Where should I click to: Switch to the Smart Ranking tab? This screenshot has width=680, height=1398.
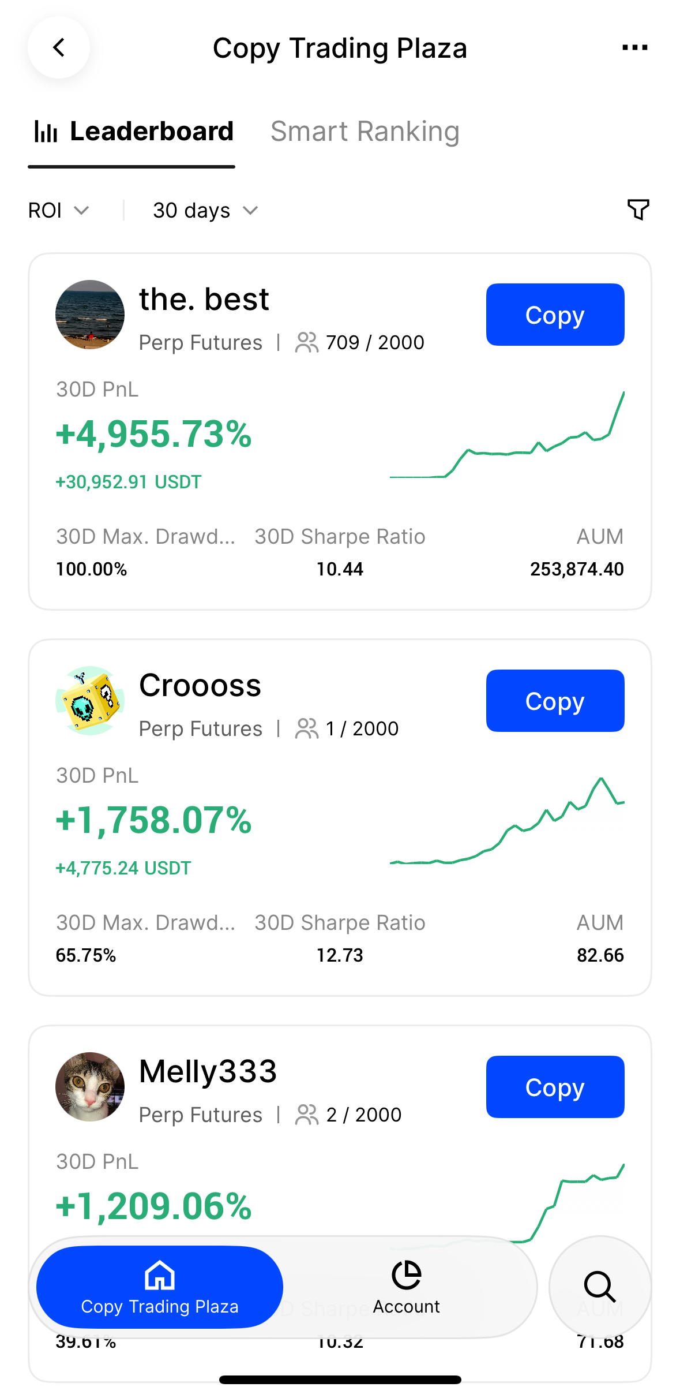pyautogui.click(x=365, y=132)
